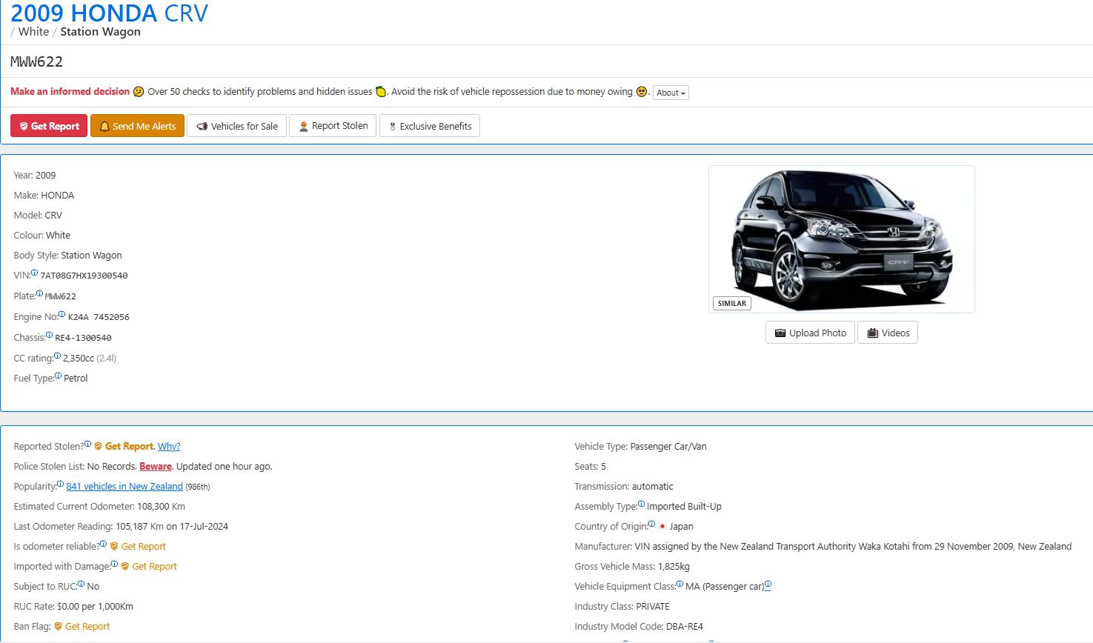Image resolution: width=1093 pixels, height=643 pixels.
Task: Open Exclusive Benefits
Action: pyautogui.click(x=430, y=126)
